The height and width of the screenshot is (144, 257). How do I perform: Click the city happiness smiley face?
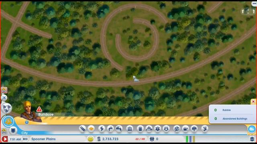(x=90, y=139)
